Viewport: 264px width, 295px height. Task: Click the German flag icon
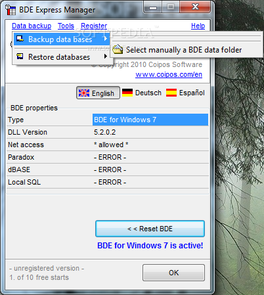[x=127, y=93]
